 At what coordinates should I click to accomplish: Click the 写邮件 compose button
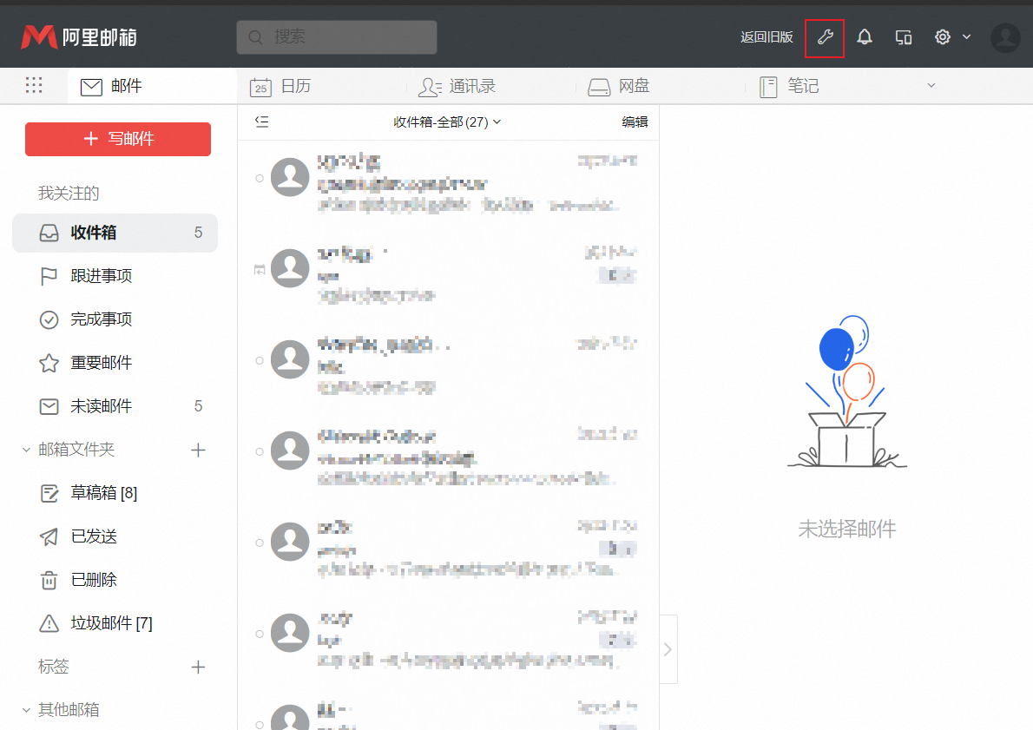click(117, 139)
